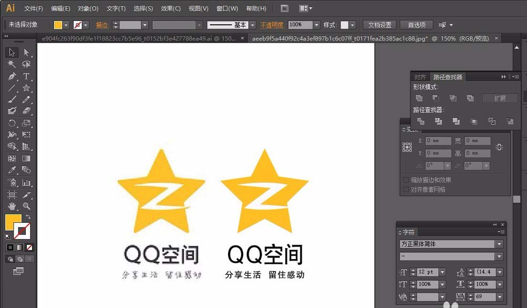Viewport: 527px width, 308px height.
Task: Swap fill and stroke colors
Action: pos(28,217)
